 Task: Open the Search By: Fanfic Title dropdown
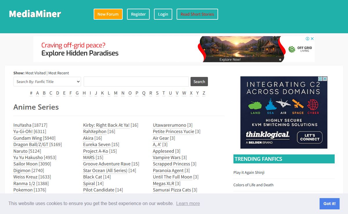point(47,82)
